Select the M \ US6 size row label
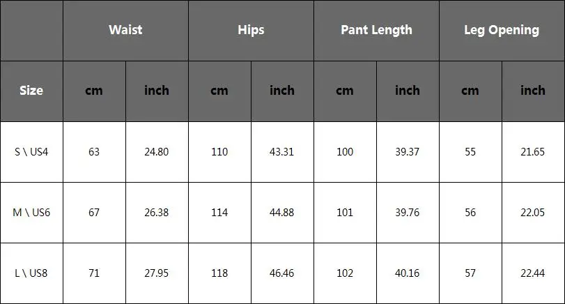The width and height of the screenshot is (565, 304). tap(31, 213)
